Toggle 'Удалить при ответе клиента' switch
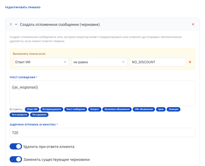 point(16,146)
